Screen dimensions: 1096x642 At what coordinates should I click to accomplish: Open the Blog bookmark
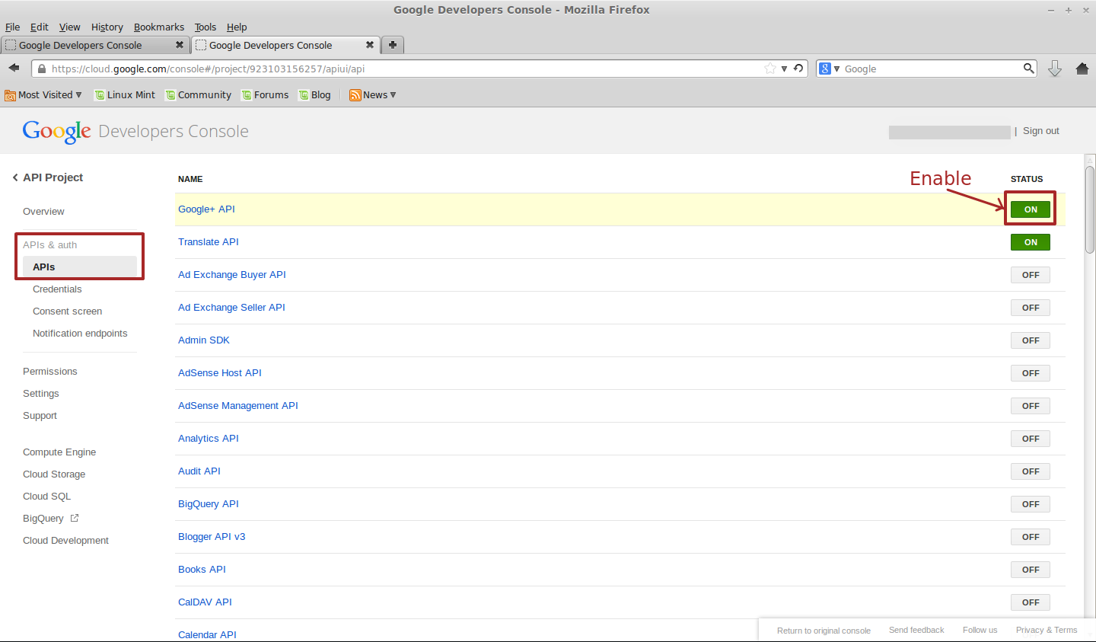click(x=315, y=95)
